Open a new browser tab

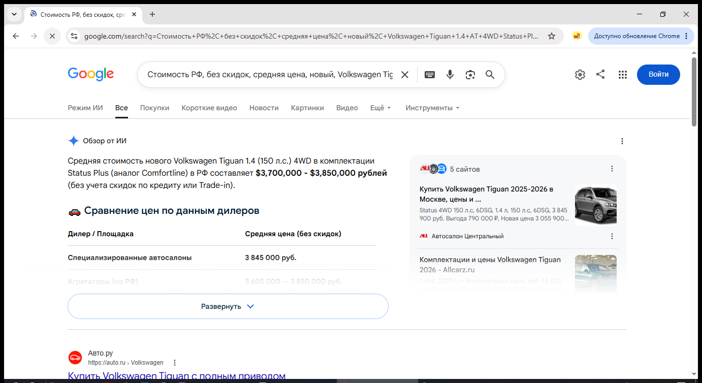[x=152, y=14]
